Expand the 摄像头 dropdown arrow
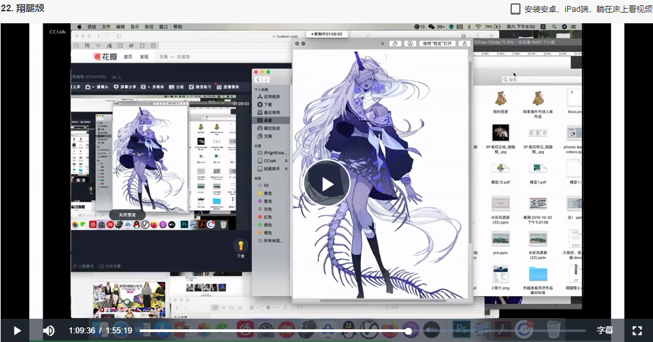This screenshot has width=653, height=342. (x=93, y=87)
